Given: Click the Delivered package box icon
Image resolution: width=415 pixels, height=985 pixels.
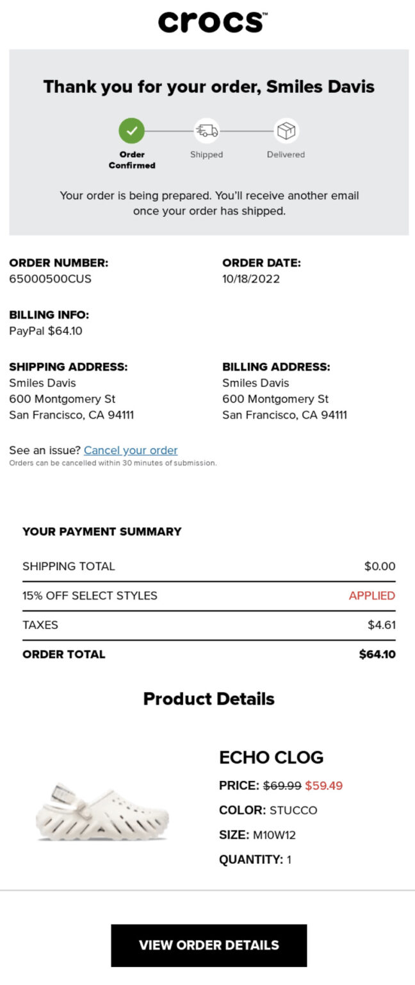Looking at the screenshot, I should coord(286,130).
